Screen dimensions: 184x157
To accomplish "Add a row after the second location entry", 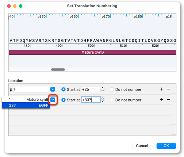I will click(x=161, y=100).
